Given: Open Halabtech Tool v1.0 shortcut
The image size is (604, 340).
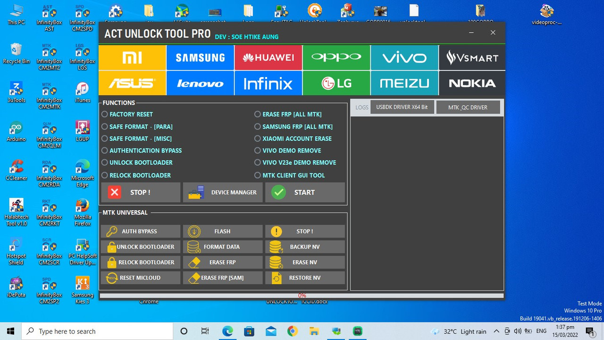Looking at the screenshot, I should 16,212.
